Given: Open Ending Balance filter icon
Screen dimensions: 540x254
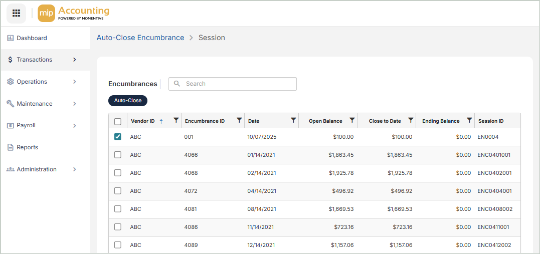Looking at the screenshot, I should (x=469, y=120).
